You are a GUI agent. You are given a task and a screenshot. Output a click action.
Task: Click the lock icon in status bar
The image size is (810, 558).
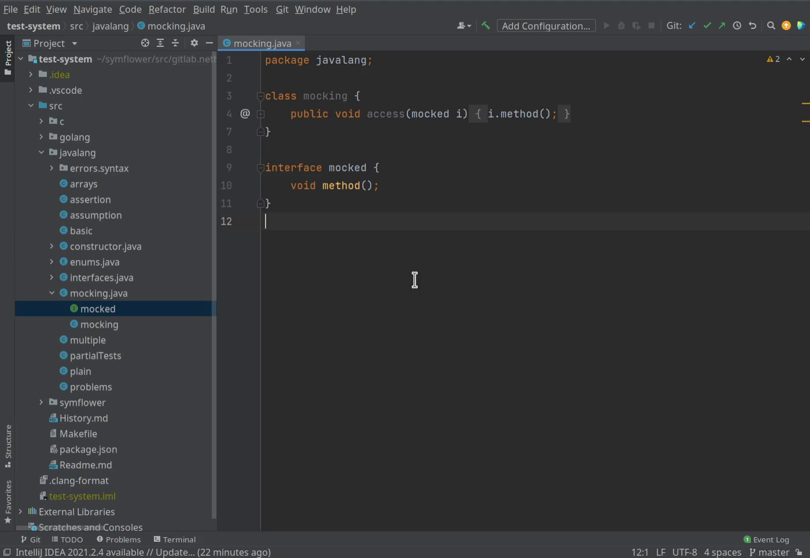799,552
